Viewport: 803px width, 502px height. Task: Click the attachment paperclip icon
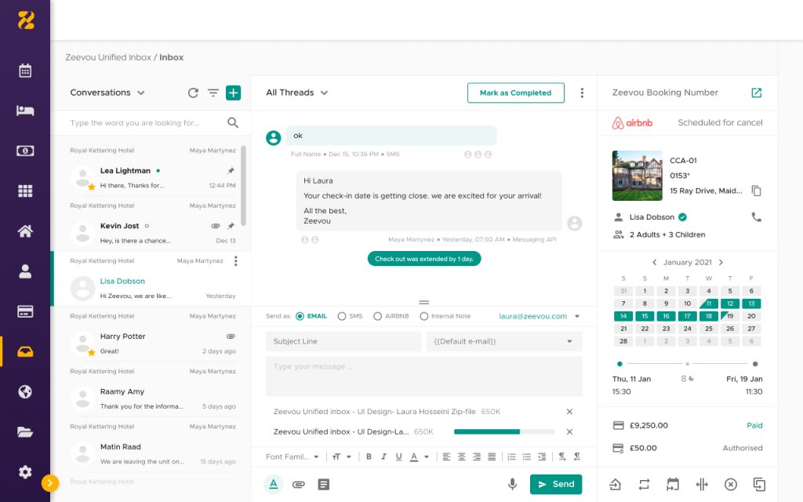click(299, 484)
